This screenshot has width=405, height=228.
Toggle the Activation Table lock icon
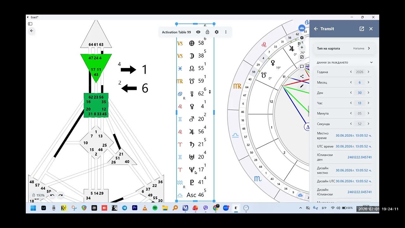click(x=207, y=32)
